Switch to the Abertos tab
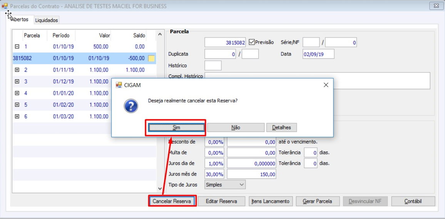The height and width of the screenshot is (219, 445). pyautogui.click(x=20, y=20)
